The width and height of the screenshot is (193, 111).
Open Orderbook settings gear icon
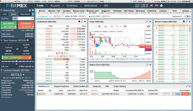coord(79,21)
